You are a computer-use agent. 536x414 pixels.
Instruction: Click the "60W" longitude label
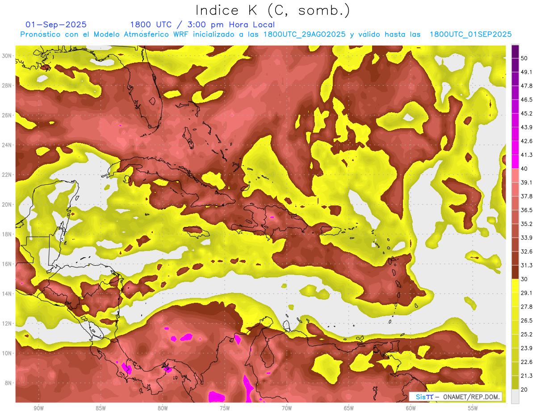tap(410, 409)
